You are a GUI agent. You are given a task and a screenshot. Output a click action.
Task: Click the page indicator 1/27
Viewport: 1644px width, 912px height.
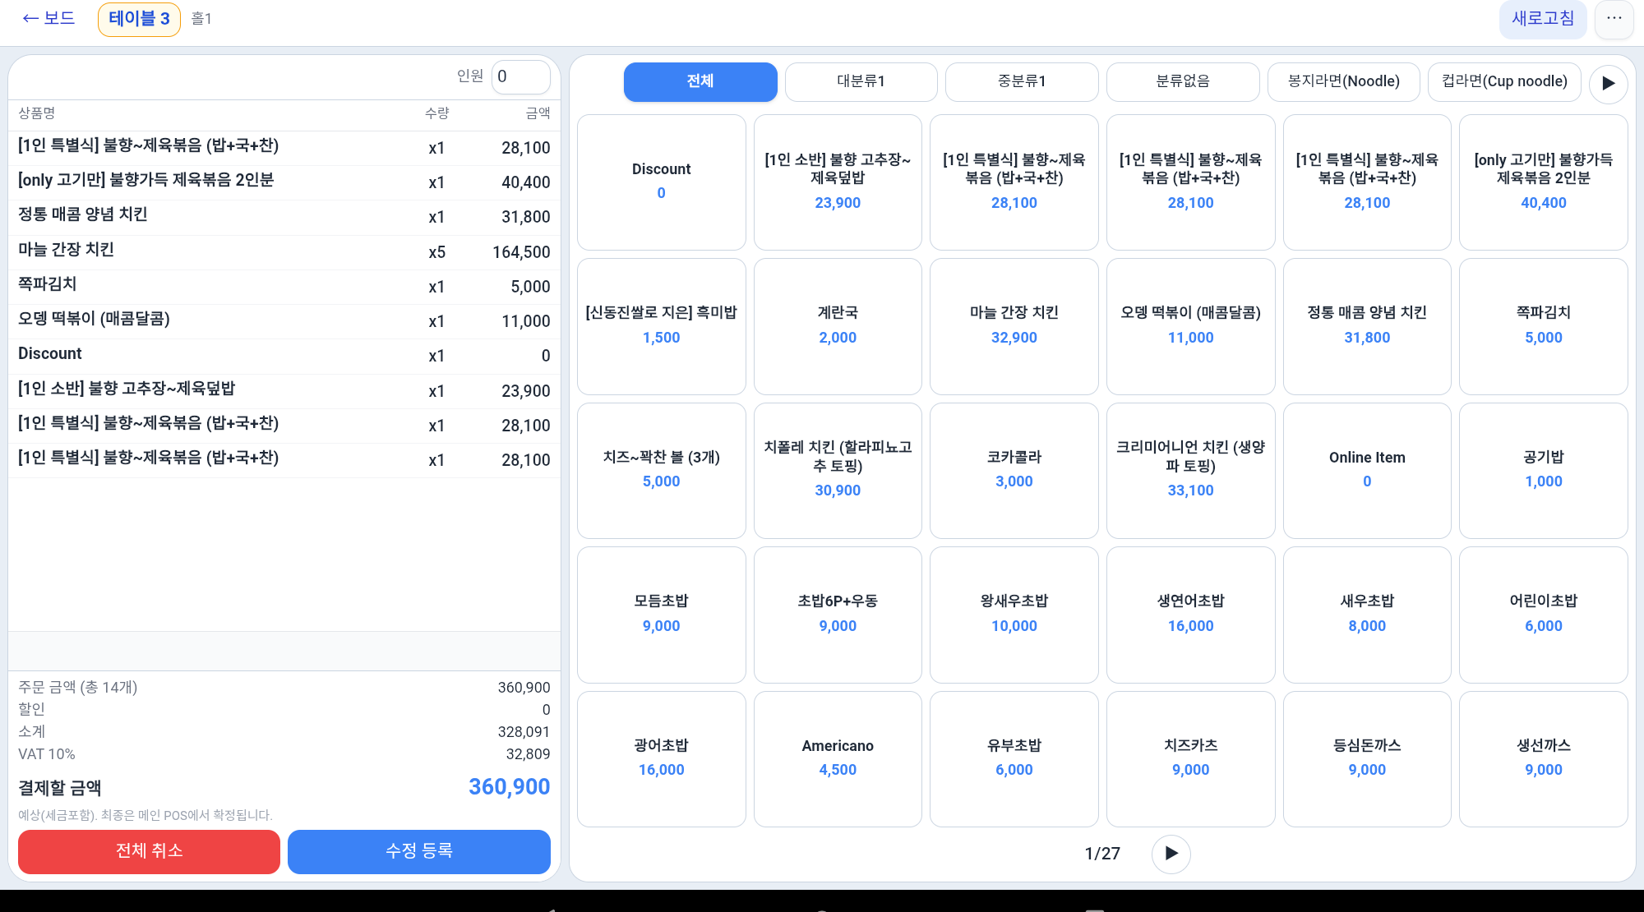pos(1102,854)
